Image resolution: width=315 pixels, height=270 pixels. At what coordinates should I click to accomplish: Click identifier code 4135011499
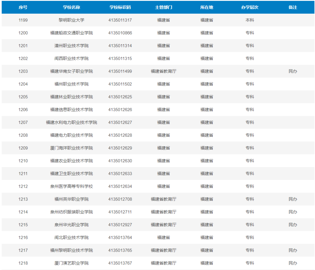click(120, 71)
